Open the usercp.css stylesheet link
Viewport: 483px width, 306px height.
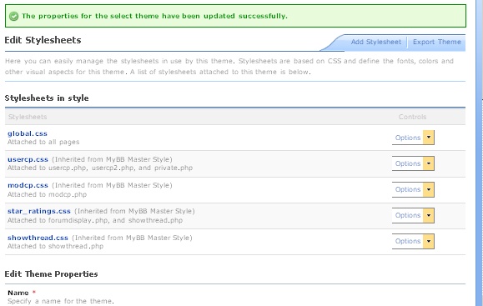(28, 159)
